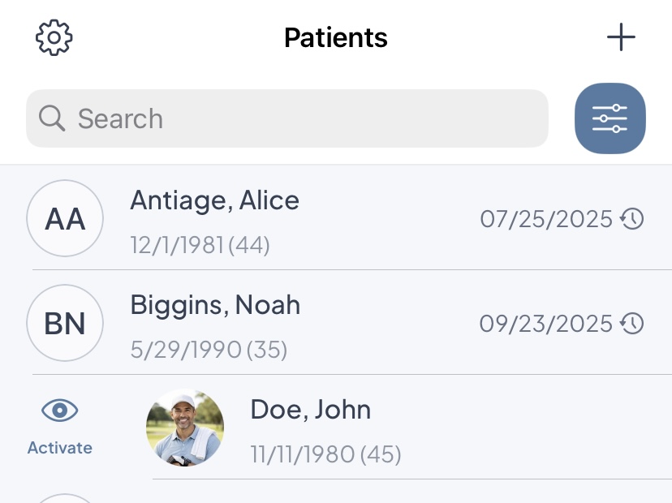672x503 pixels.
Task: Click the 09/23/2025 last visit date
Action: coord(545,324)
